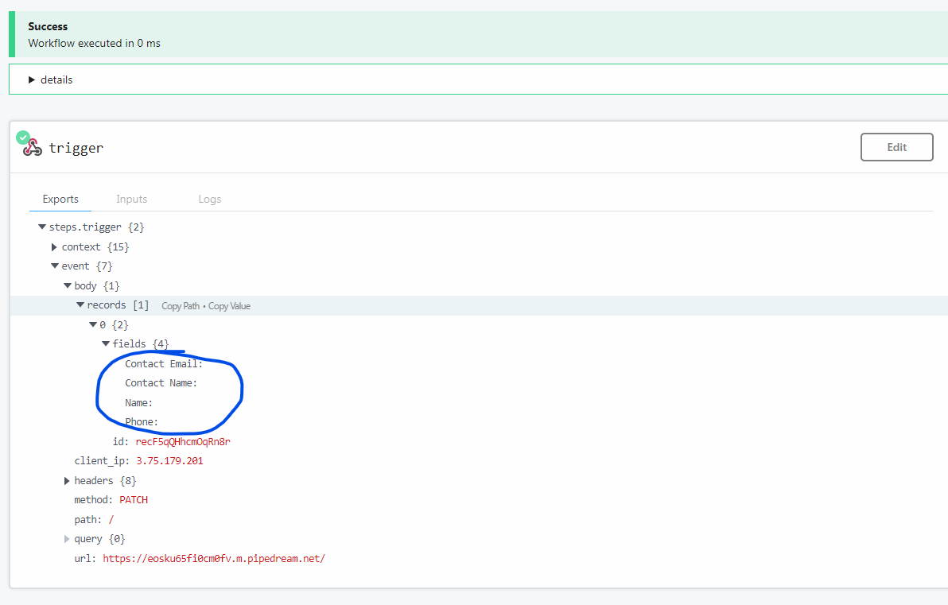
Task: Click the record id value recF5qQHhcmOqRn8r
Action: click(x=183, y=442)
